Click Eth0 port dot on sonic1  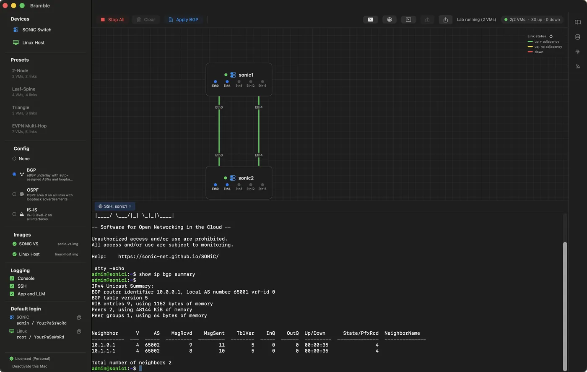[x=216, y=82]
